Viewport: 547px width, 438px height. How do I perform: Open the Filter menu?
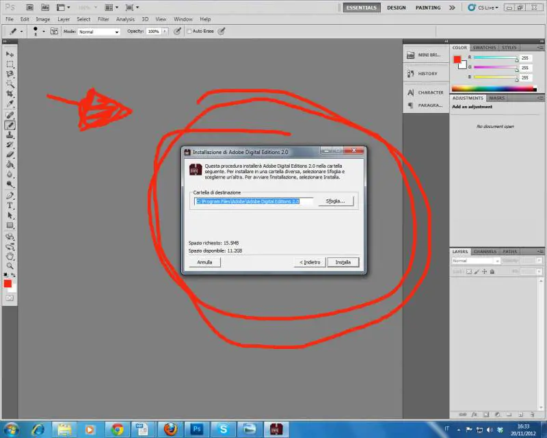(x=103, y=19)
